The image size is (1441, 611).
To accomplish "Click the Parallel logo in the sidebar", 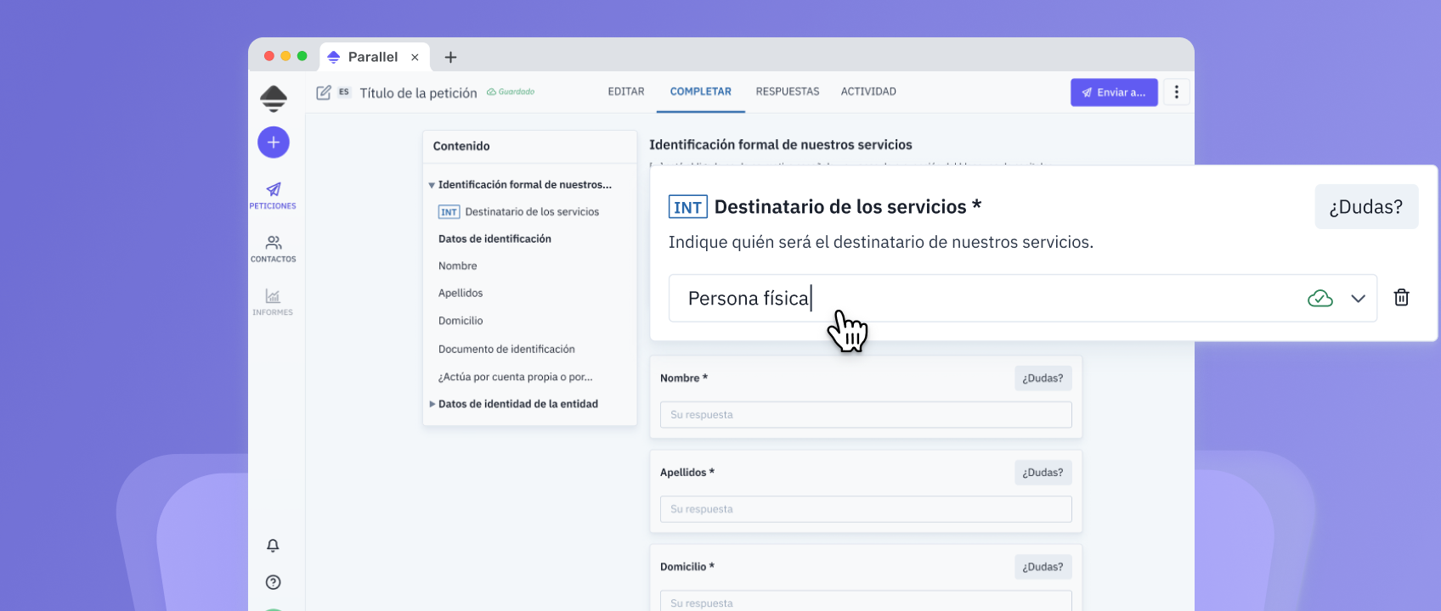I will pos(274,98).
